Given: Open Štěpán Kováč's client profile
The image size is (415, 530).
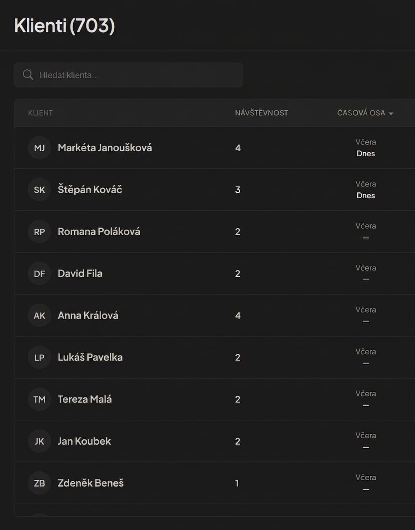Looking at the screenshot, I should coord(90,190).
